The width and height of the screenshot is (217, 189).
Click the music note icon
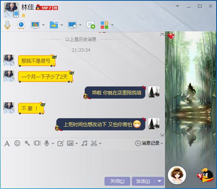pos(85,143)
